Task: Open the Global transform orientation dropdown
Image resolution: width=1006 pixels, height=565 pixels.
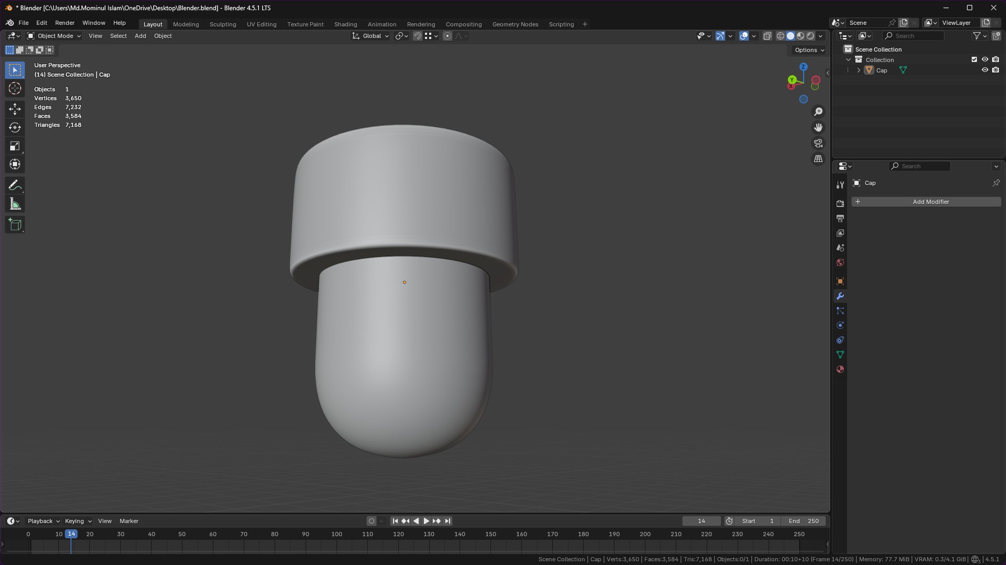Action: (x=370, y=36)
